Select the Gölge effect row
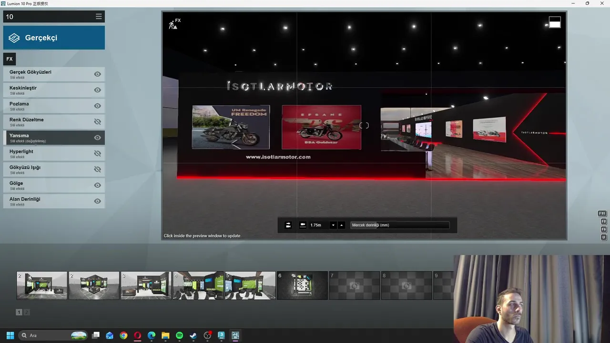 pos(54,185)
